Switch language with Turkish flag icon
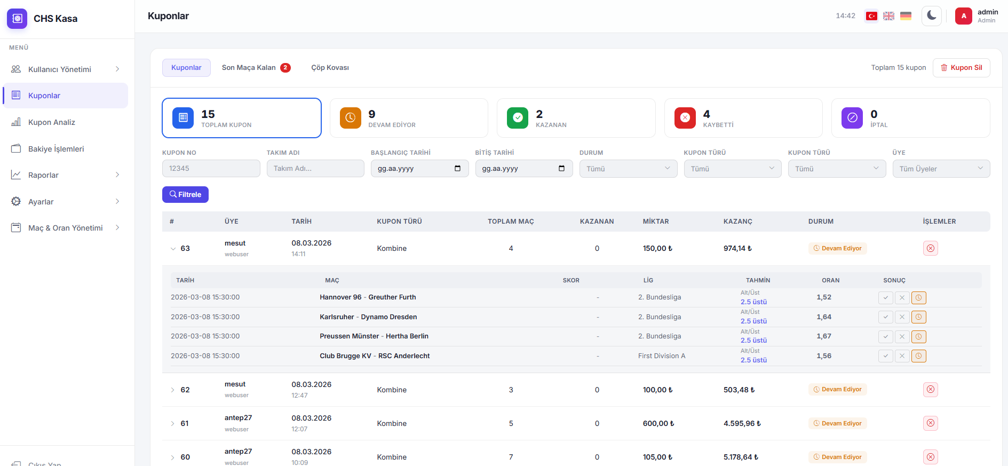The width and height of the screenshot is (1008, 466). click(x=871, y=16)
